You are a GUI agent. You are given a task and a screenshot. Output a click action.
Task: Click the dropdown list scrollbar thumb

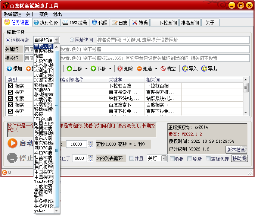(56, 129)
